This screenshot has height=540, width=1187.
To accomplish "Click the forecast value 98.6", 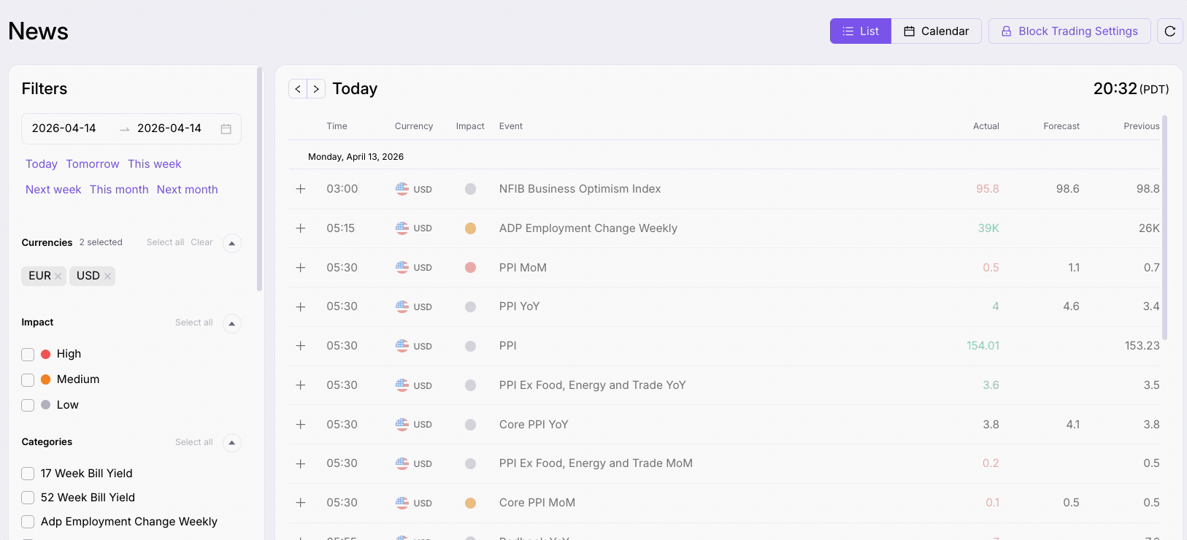I will click(x=1068, y=189).
